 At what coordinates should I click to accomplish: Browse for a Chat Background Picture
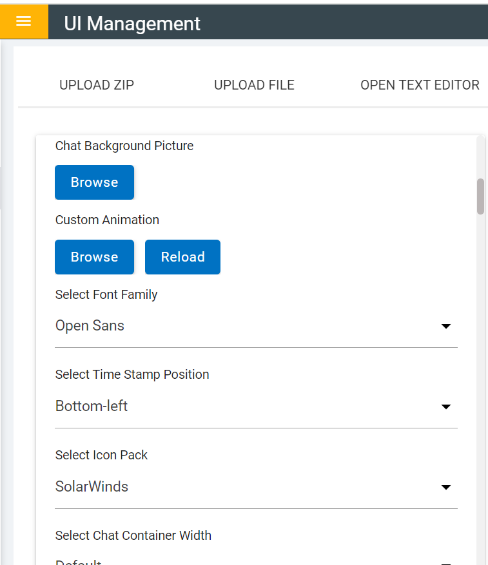(95, 182)
